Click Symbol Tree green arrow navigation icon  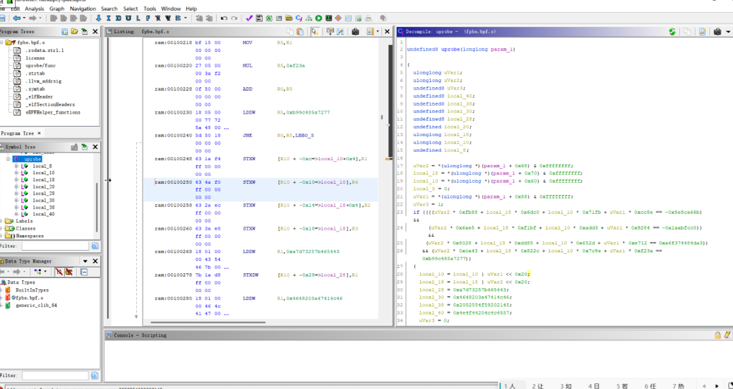point(84,147)
